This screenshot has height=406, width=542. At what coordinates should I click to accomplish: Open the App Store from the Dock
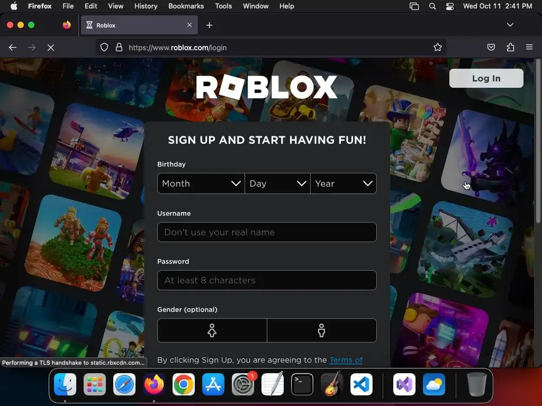tap(213, 384)
